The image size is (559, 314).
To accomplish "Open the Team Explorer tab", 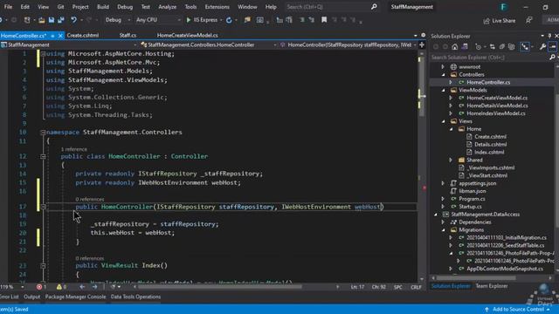I will [x=491, y=286].
